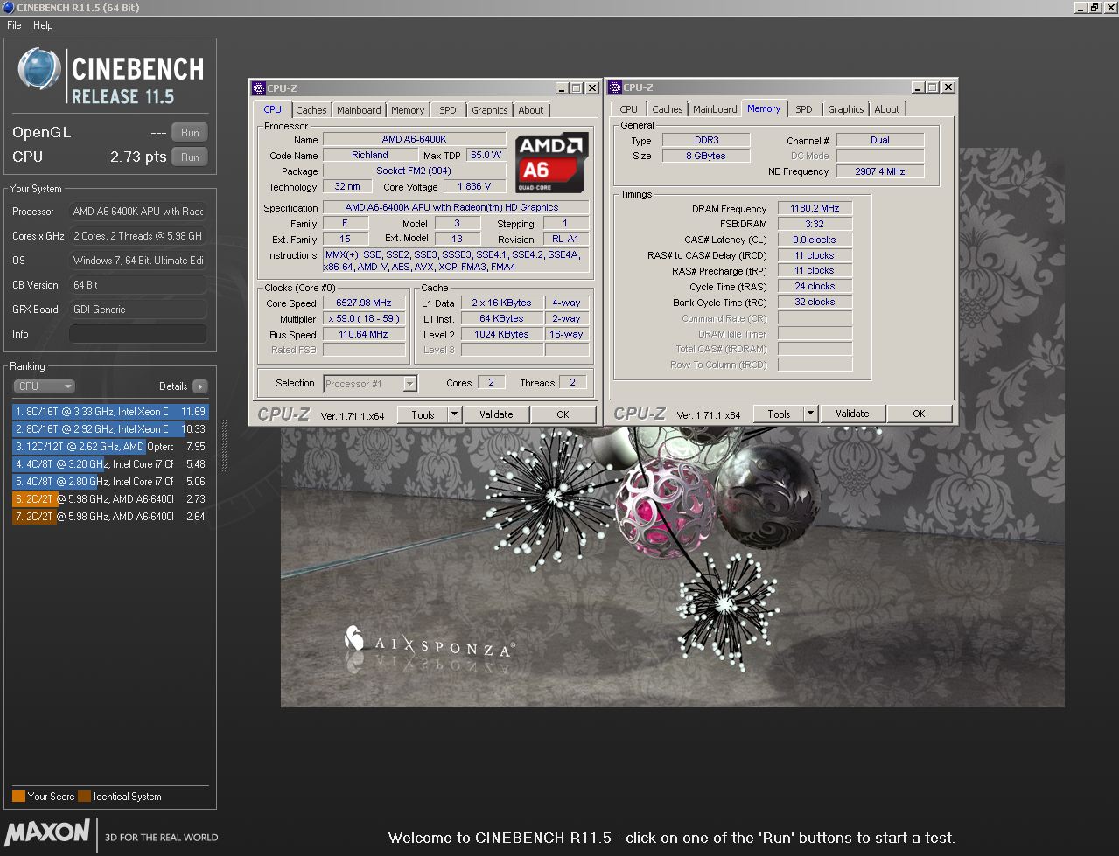This screenshot has width=1119, height=856.
Task: Expand Tools dropdown arrow in left CPU-Z window
Action: (454, 414)
